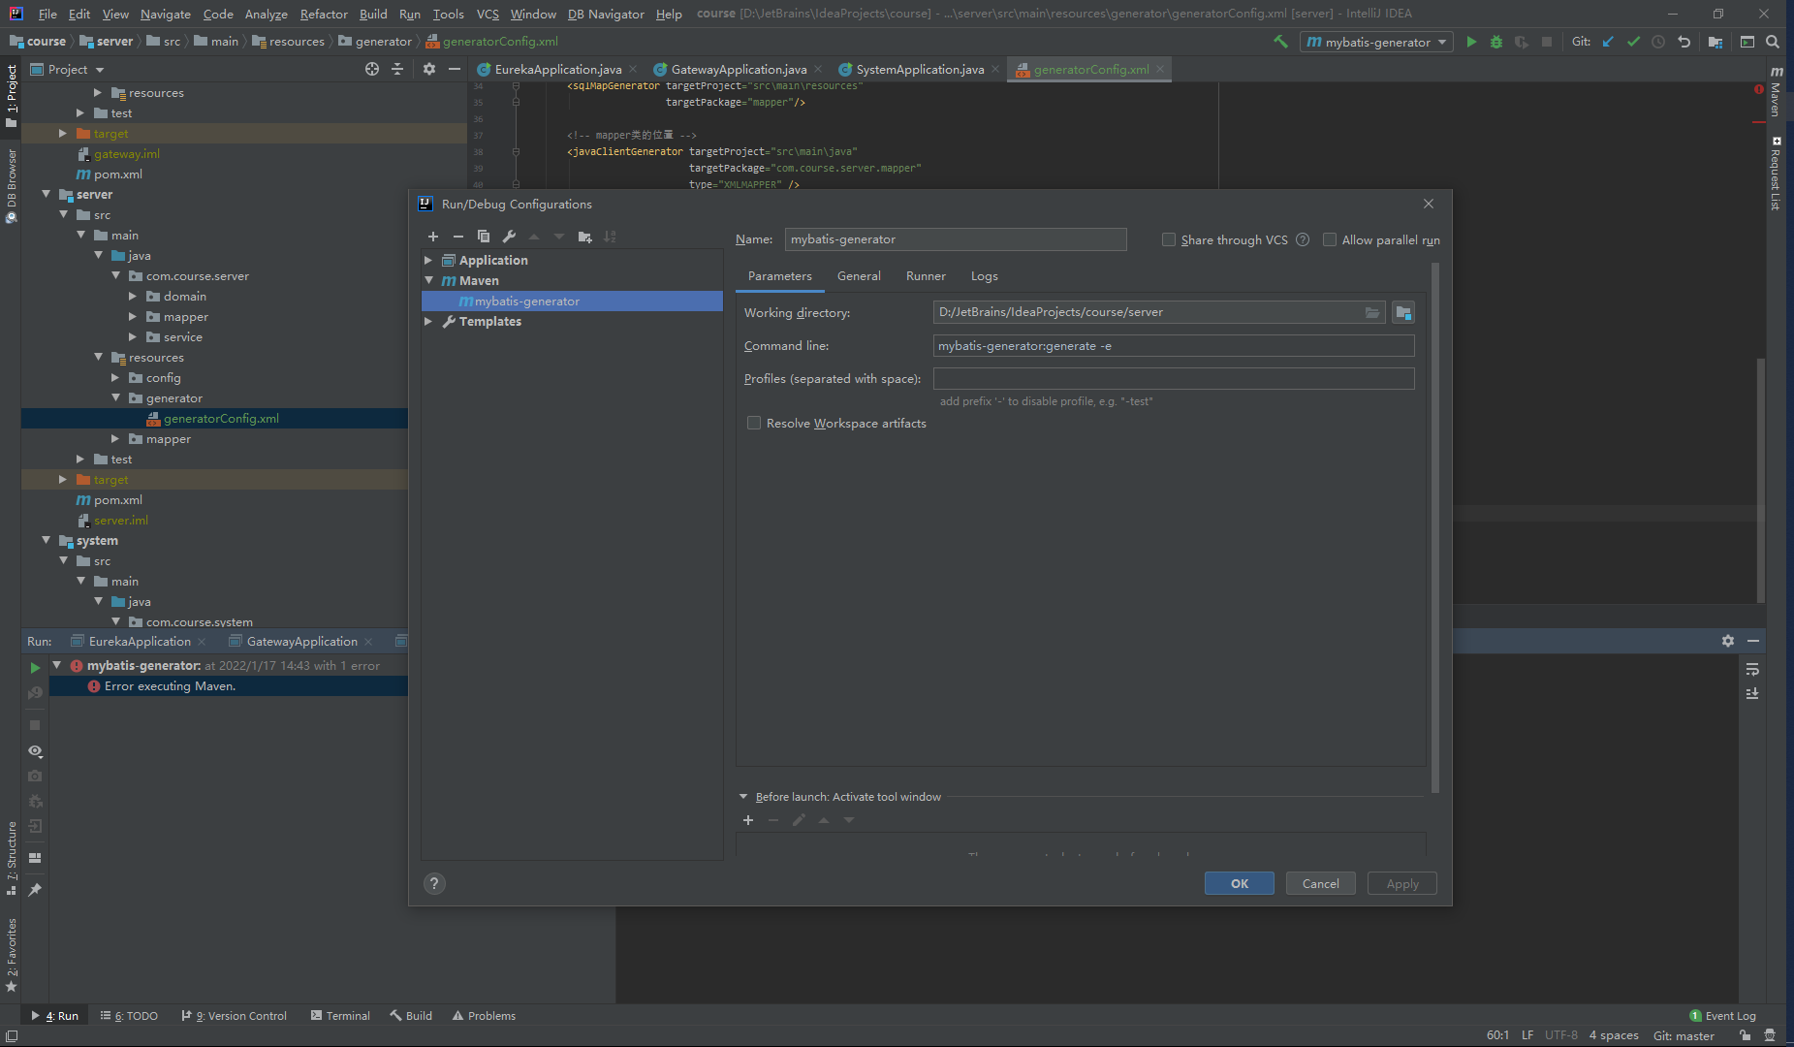Open the Version Control tool window
The height and width of the screenshot is (1047, 1794).
235,1015
